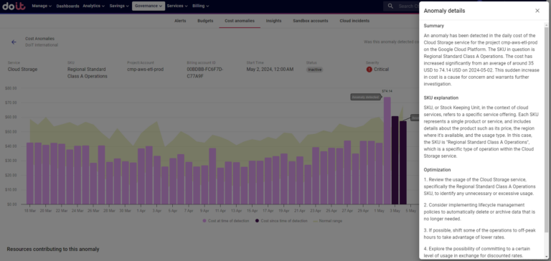Click the DoiT logo icon
Screen dimensions: 551x261
[14, 6]
